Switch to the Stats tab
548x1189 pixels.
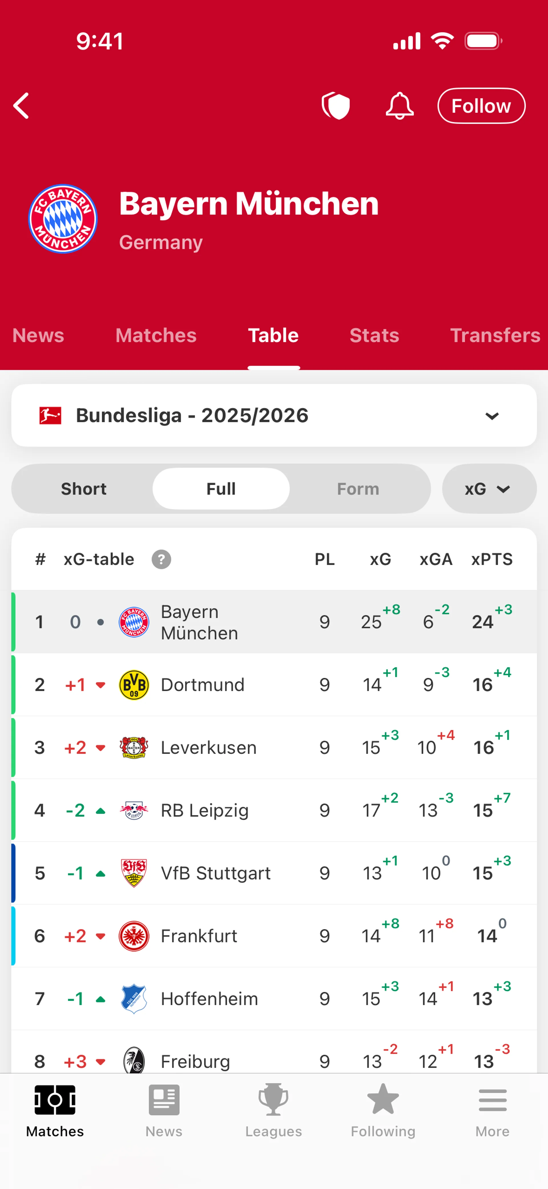click(374, 336)
